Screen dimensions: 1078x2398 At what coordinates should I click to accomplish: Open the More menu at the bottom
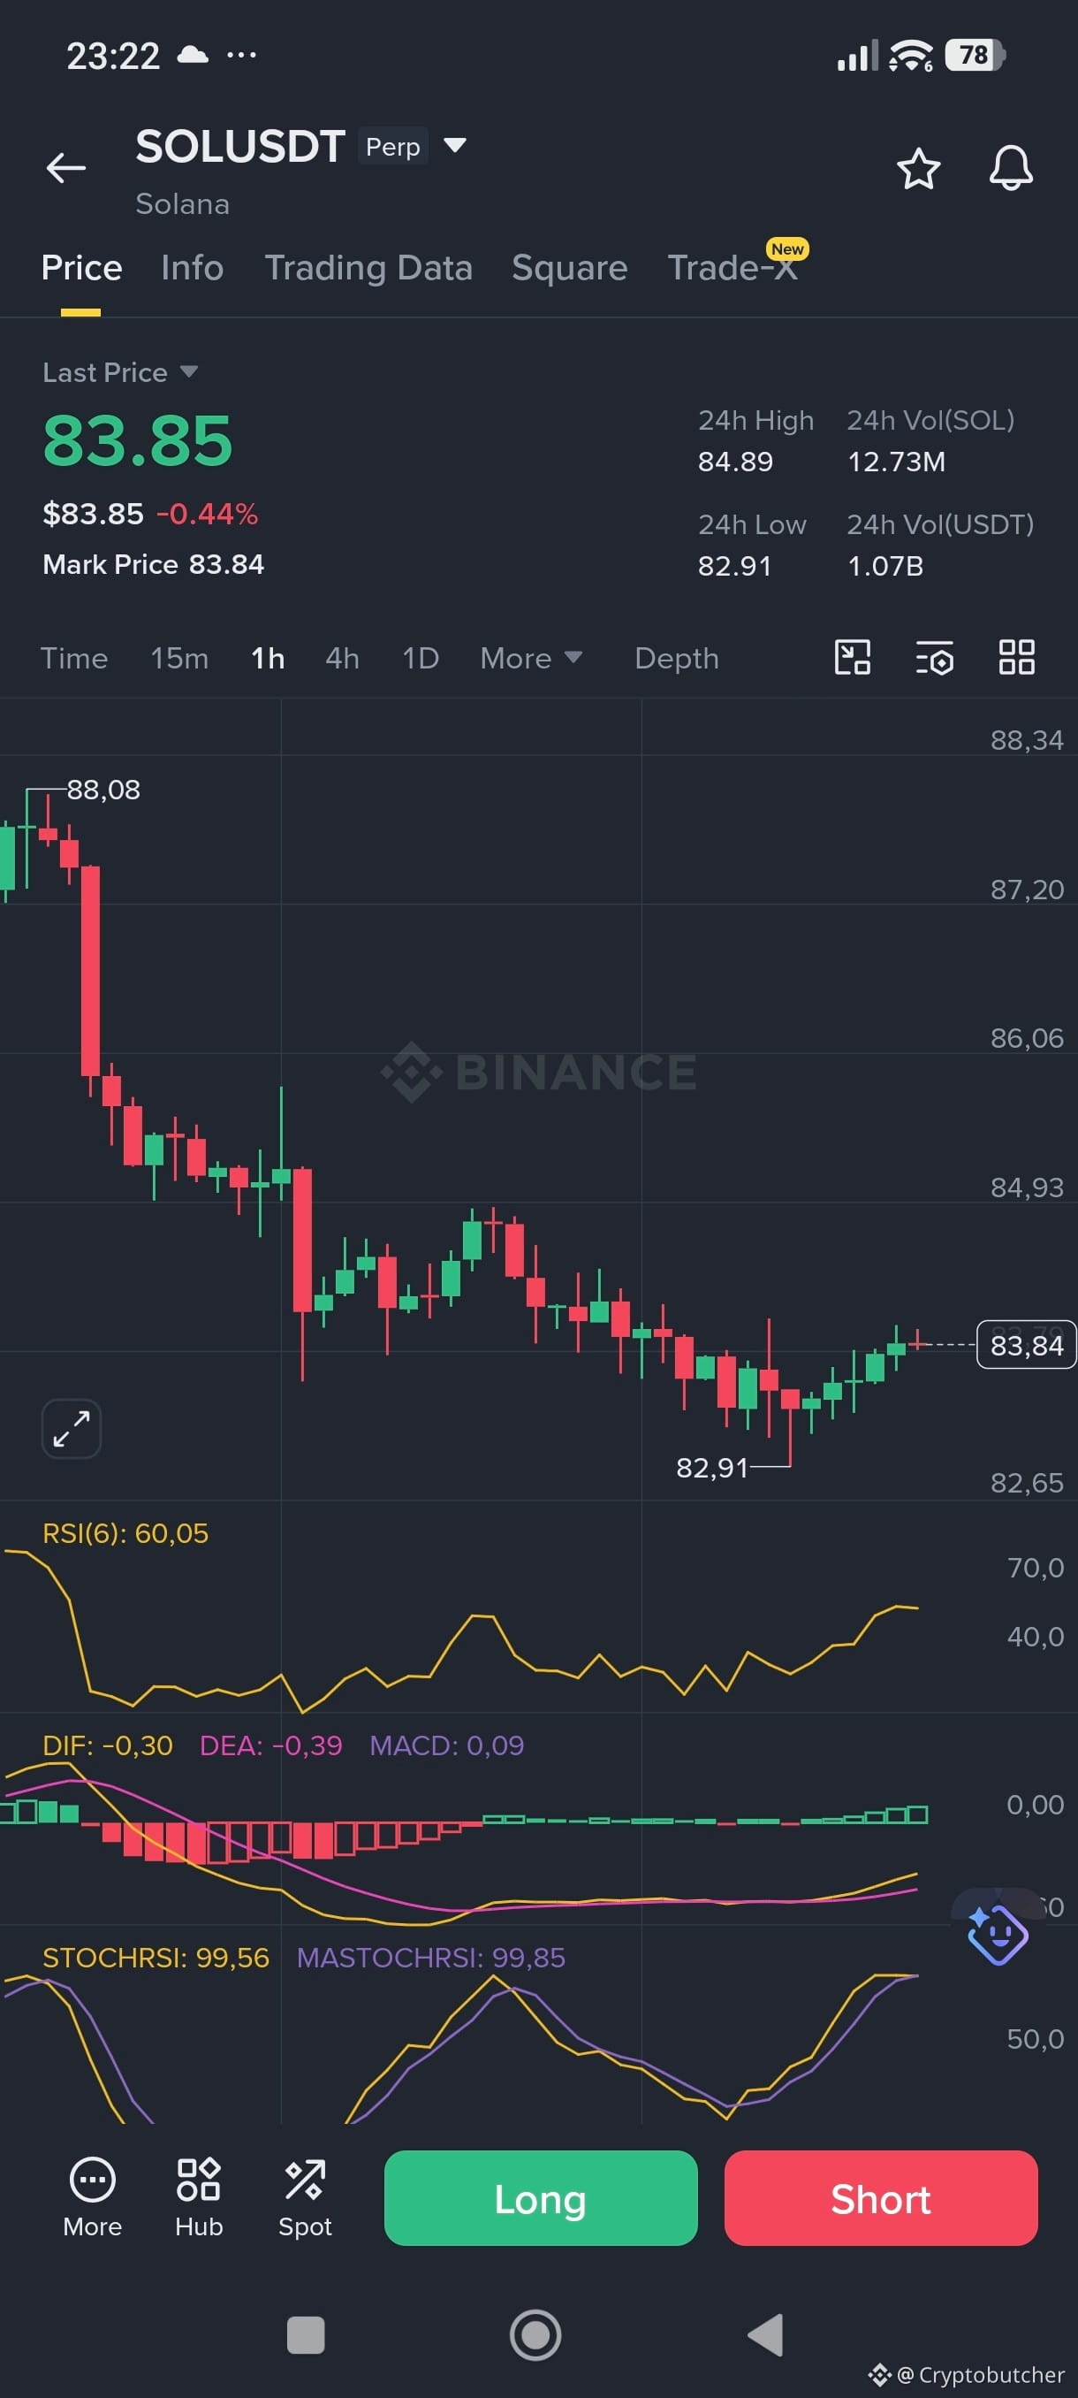pos(92,2199)
